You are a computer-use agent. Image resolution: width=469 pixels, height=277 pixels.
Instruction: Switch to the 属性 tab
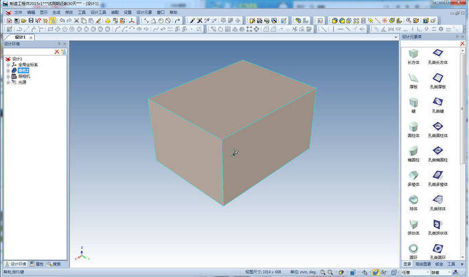click(x=38, y=264)
